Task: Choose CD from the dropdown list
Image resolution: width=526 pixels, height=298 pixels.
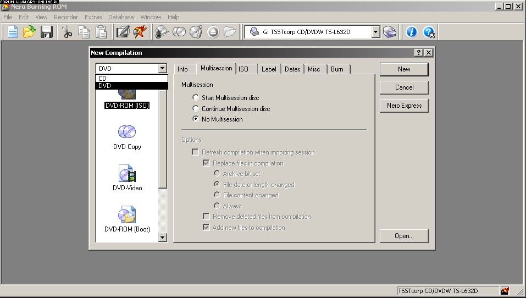Action: 131,78
